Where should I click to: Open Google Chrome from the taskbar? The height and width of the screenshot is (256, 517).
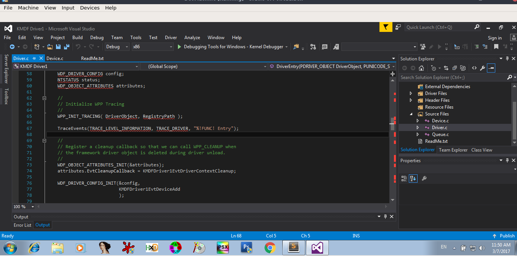pyautogui.click(x=270, y=248)
